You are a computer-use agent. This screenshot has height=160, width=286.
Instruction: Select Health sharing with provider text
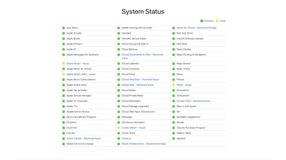point(137,28)
